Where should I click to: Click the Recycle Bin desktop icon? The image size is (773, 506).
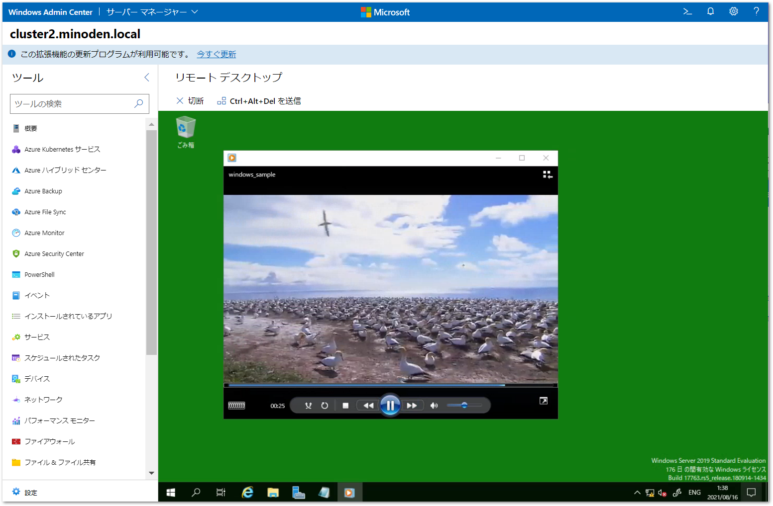click(x=186, y=132)
